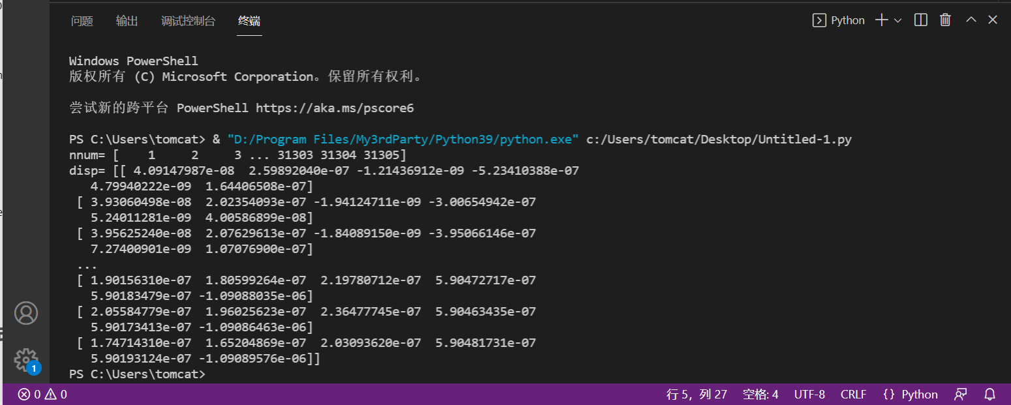
Task: Open the UTF-8 encoding picker
Action: point(809,394)
